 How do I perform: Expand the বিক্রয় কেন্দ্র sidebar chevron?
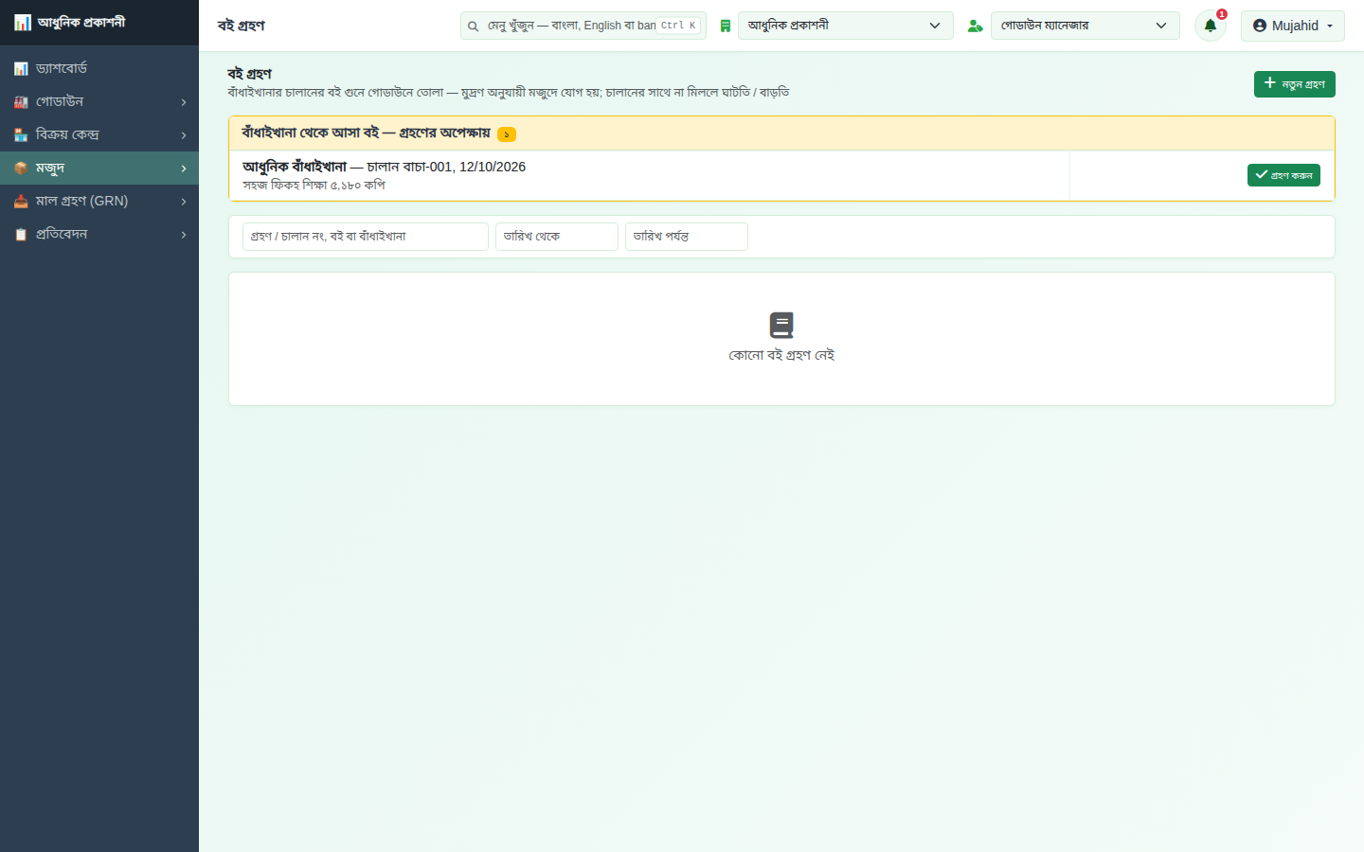184,135
